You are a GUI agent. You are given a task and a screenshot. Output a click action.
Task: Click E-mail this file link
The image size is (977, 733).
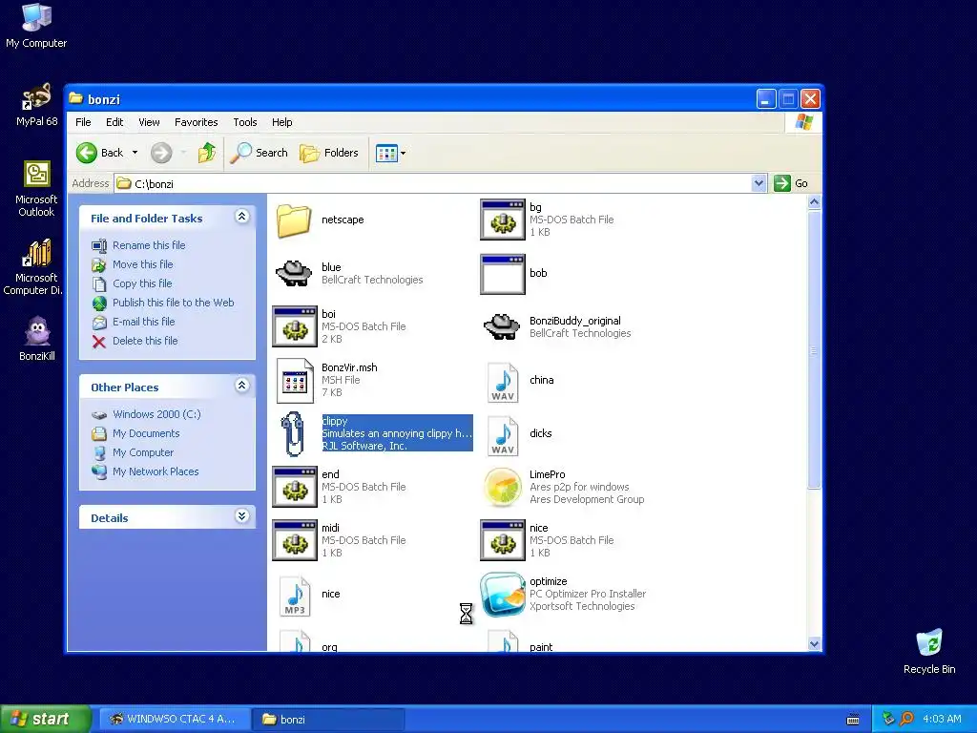143,323
